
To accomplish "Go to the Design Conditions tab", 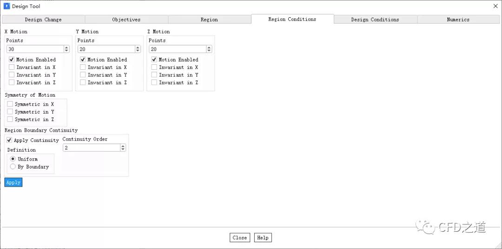I will click(x=375, y=20).
